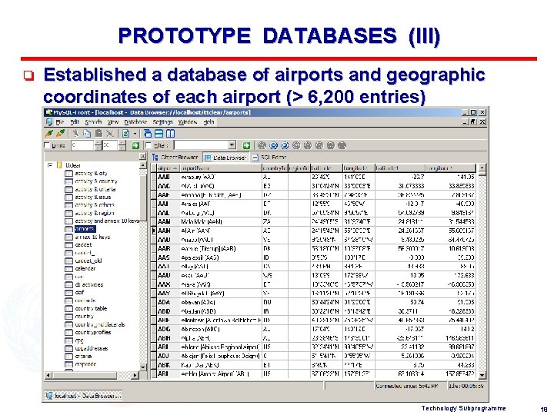Click the rightmost round record navigation icon
Screen dimensions: 554x415
coord(342,145)
